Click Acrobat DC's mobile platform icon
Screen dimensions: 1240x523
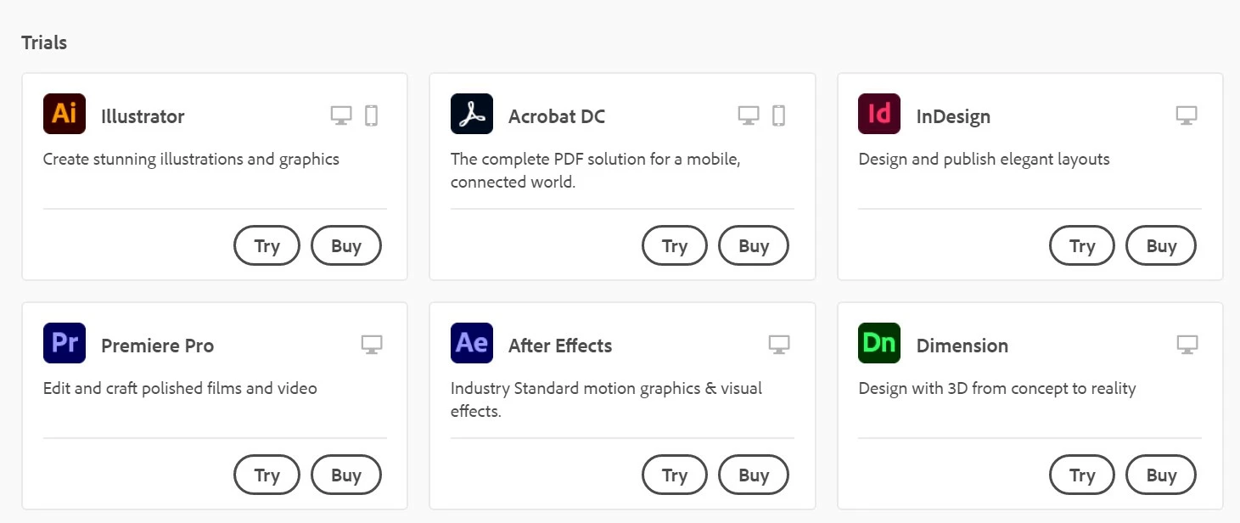[778, 115]
